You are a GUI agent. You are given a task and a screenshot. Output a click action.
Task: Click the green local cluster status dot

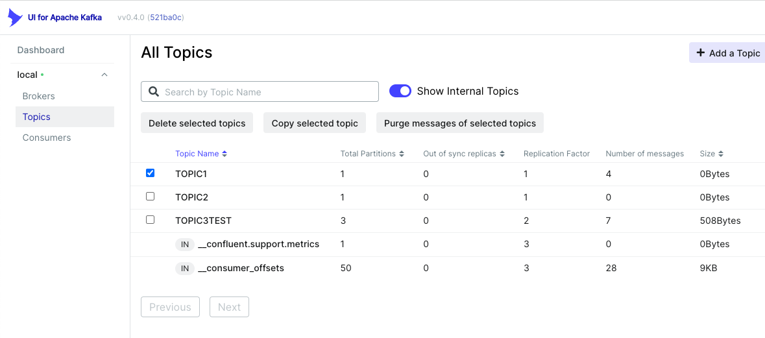pos(42,75)
